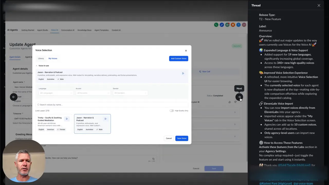Open the All Genders dropdown
This screenshot has height=185, width=329.
(130, 93)
